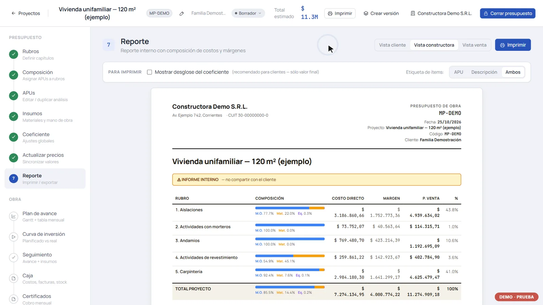Screen dimensions: 543x305
Task: Click the Seguimiento check circle icon
Action: pyautogui.click(x=14, y=258)
